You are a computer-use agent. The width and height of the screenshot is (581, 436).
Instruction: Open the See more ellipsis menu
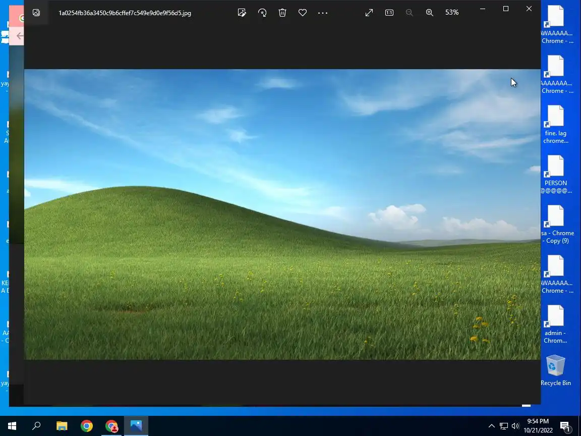pos(323,13)
